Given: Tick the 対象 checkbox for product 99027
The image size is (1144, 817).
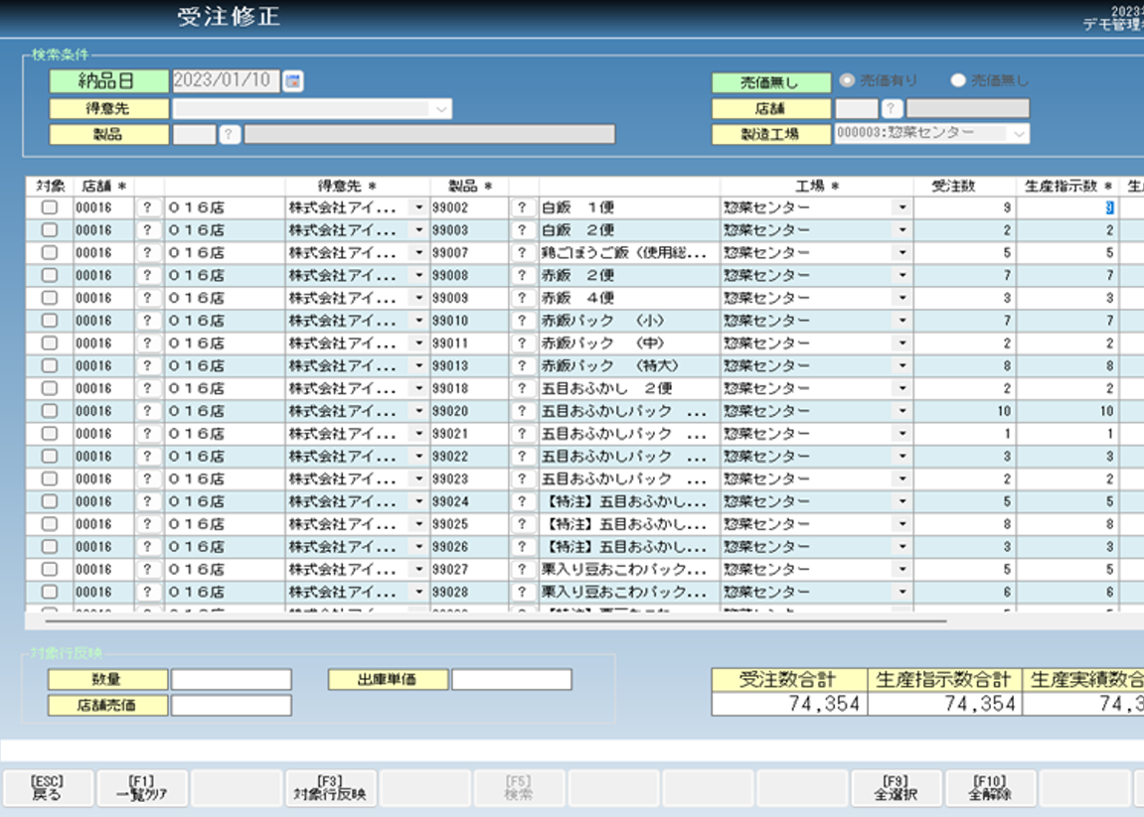Looking at the screenshot, I should tap(49, 569).
